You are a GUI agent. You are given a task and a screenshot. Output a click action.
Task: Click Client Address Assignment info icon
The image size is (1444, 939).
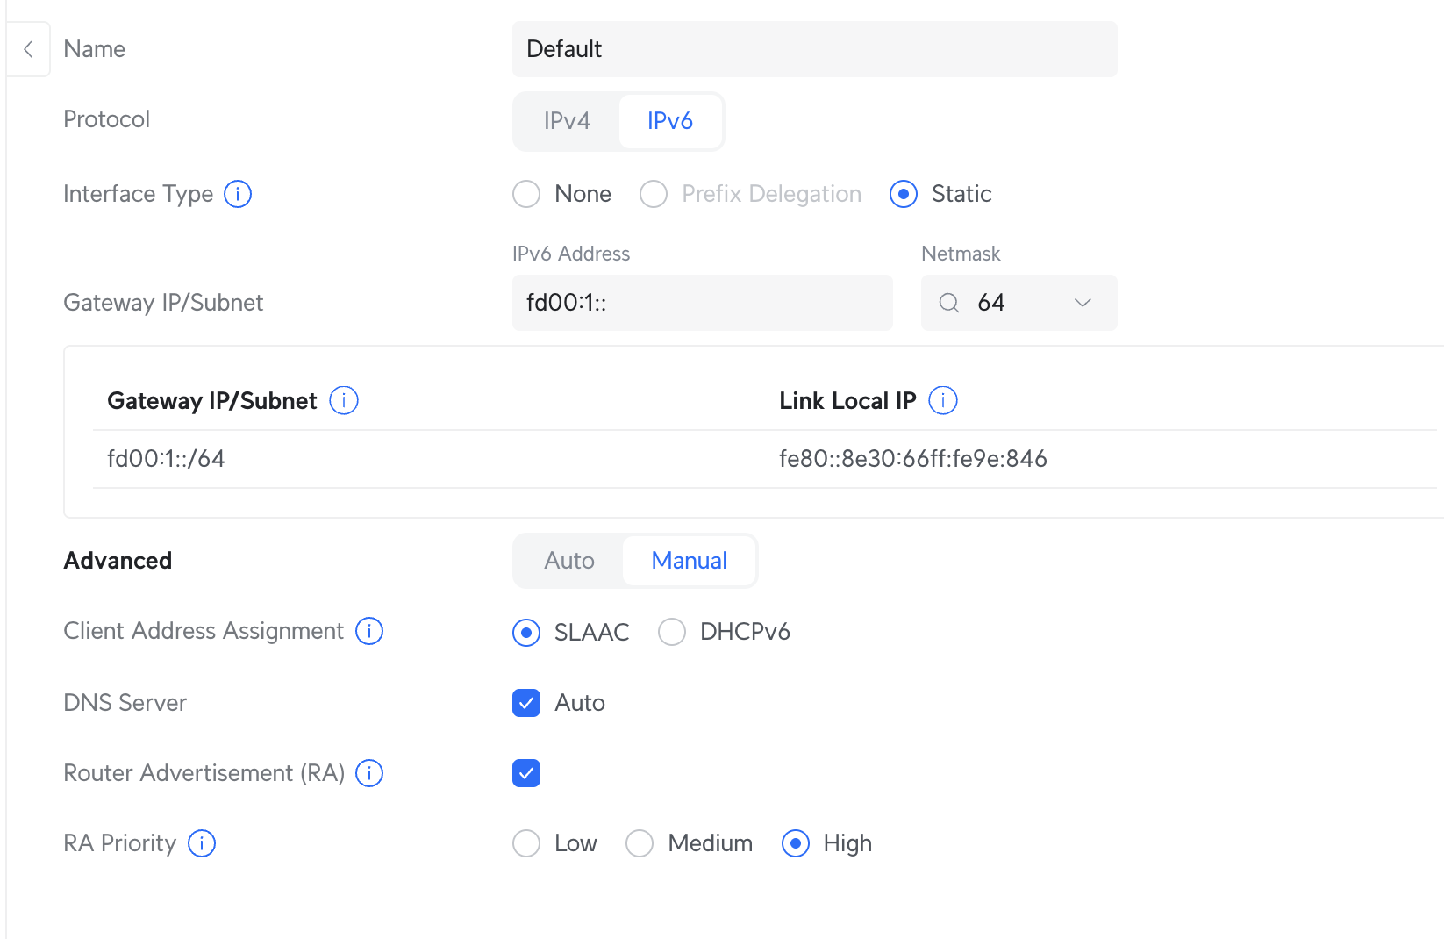point(369,631)
